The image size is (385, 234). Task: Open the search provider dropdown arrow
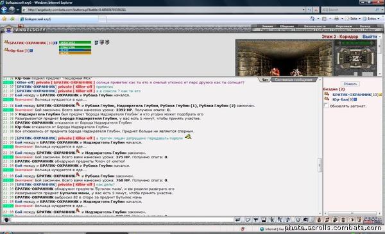[x=382, y=10]
